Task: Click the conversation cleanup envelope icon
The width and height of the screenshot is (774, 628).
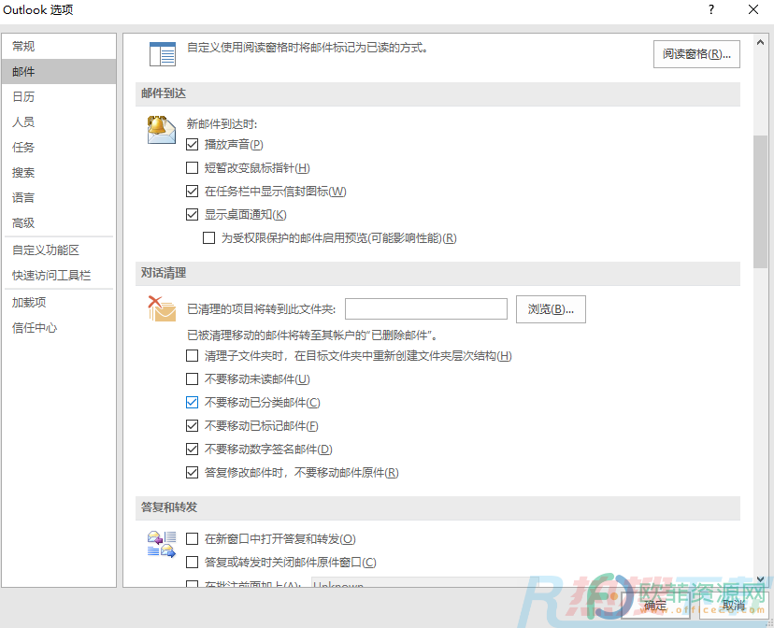Action: [x=162, y=308]
